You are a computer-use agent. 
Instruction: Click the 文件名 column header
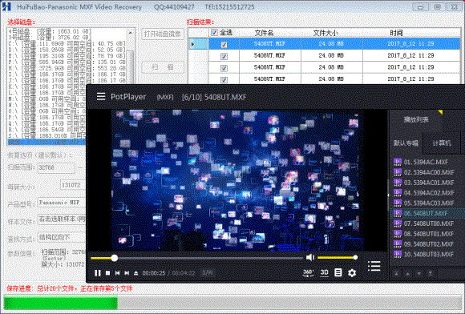(x=264, y=33)
